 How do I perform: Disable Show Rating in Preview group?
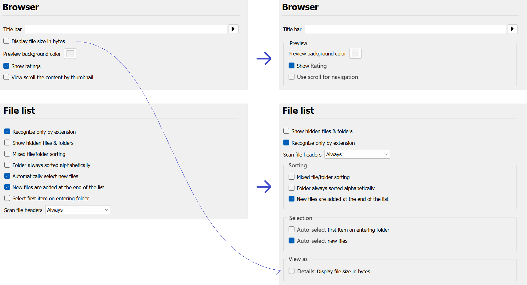(292, 66)
